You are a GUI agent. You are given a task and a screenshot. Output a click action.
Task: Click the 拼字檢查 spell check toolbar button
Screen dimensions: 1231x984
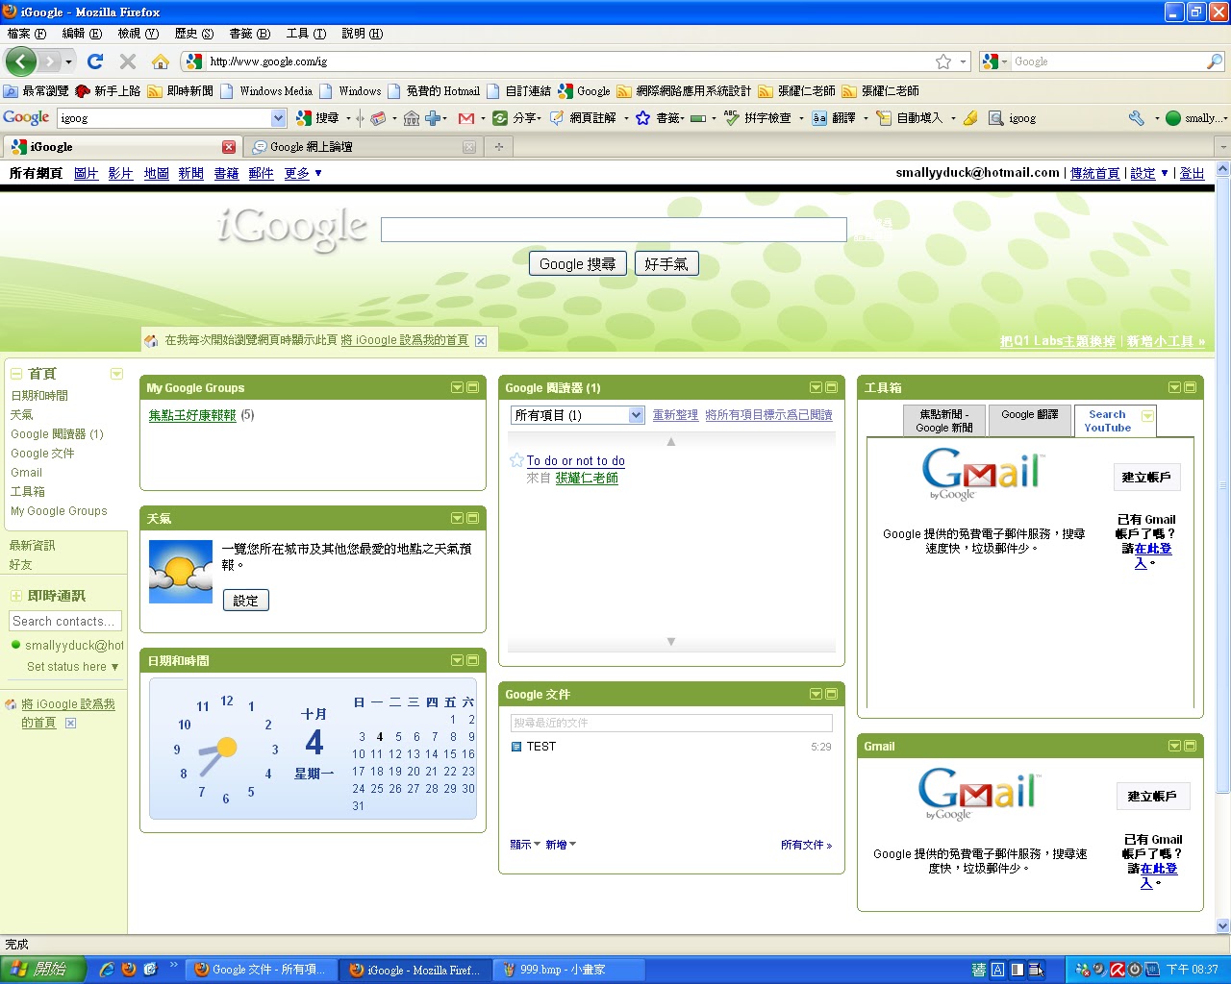pyautogui.click(x=757, y=118)
